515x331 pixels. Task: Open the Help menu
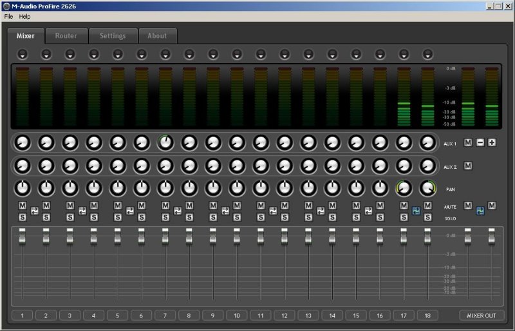(x=24, y=17)
